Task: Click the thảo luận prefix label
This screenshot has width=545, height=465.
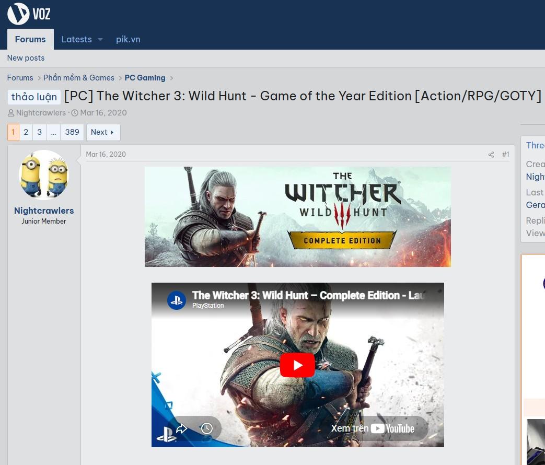Action: point(34,97)
